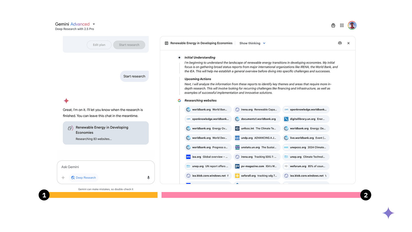Open weforum.org 85% of coun... chip

point(306,166)
